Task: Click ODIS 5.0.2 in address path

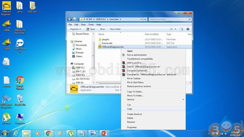Action: [101, 19]
